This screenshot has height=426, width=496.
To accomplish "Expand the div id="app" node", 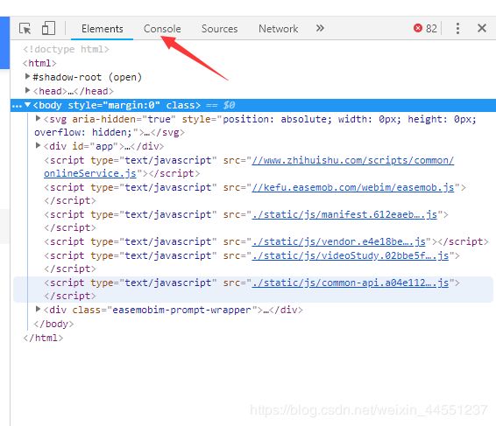I will coord(38,145).
